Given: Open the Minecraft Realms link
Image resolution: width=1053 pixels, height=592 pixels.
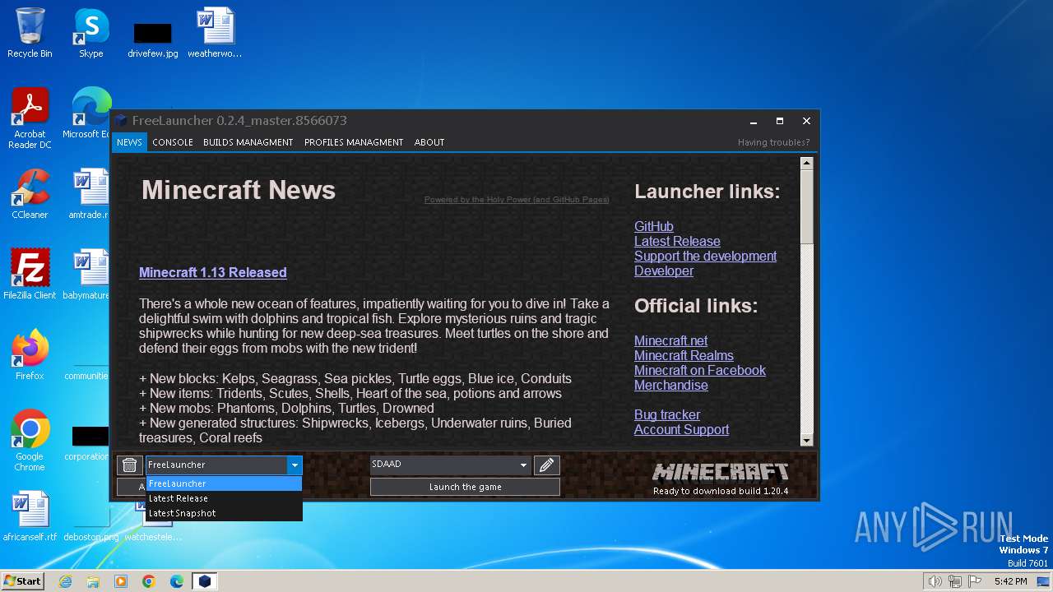Looking at the screenshot, I should (x=684, y=355).
